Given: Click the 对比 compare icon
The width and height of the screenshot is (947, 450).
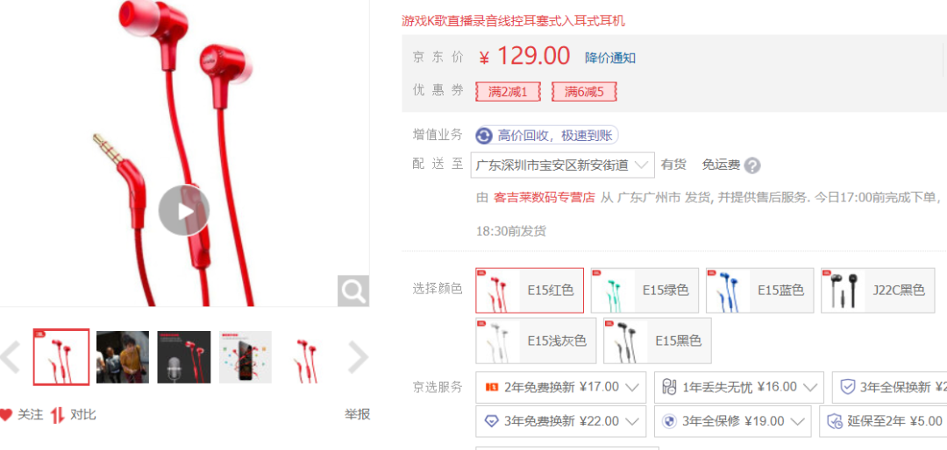Looking at the screenshot, I should pos(57,415).
